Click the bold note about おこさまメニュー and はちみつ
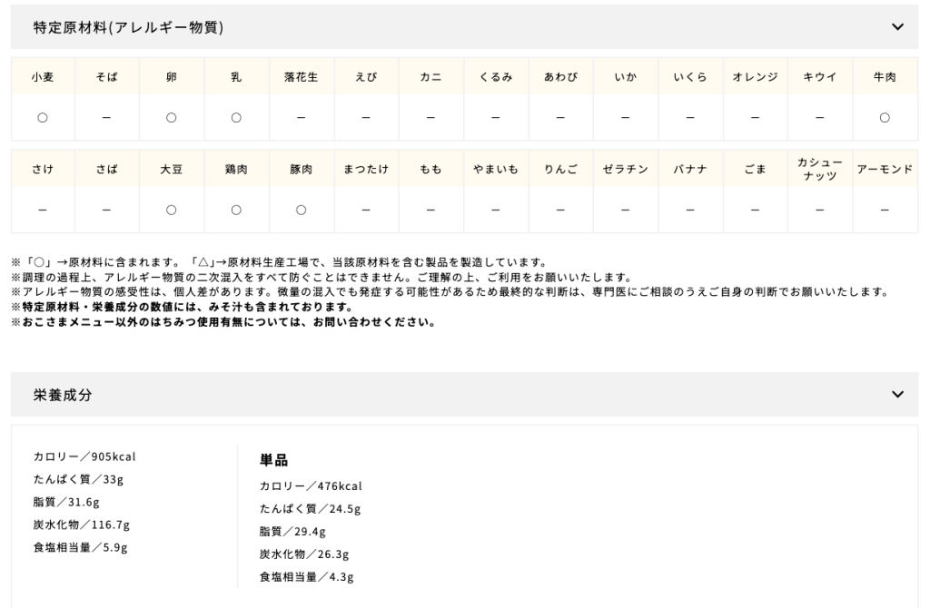Viewport: 930px width, 608px height. [x=223, y=321]
